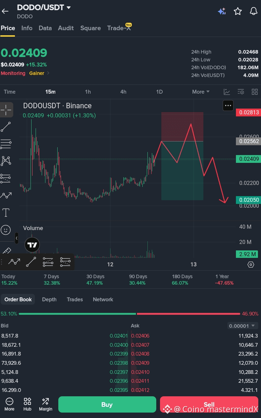Add DODO/USDT to favorites with star

238,11
